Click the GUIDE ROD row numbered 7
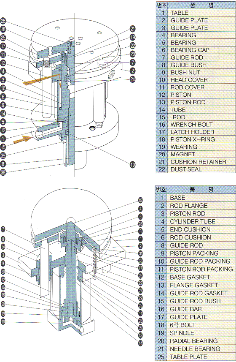 [196, 57]
